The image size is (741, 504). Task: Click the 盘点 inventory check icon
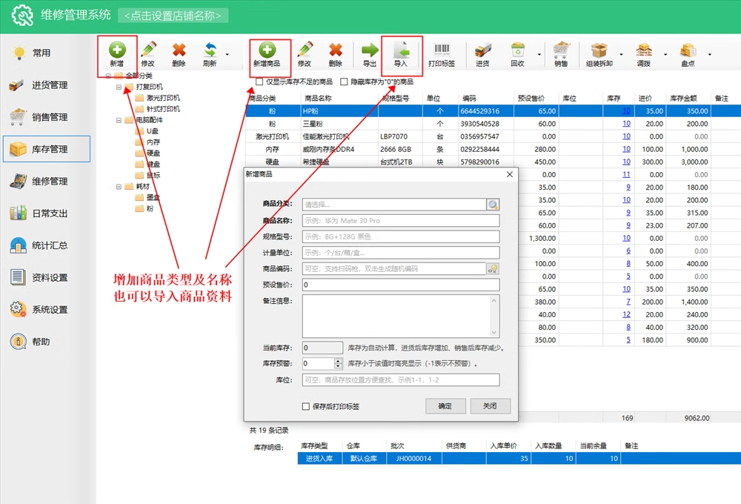tap(688, 50)
